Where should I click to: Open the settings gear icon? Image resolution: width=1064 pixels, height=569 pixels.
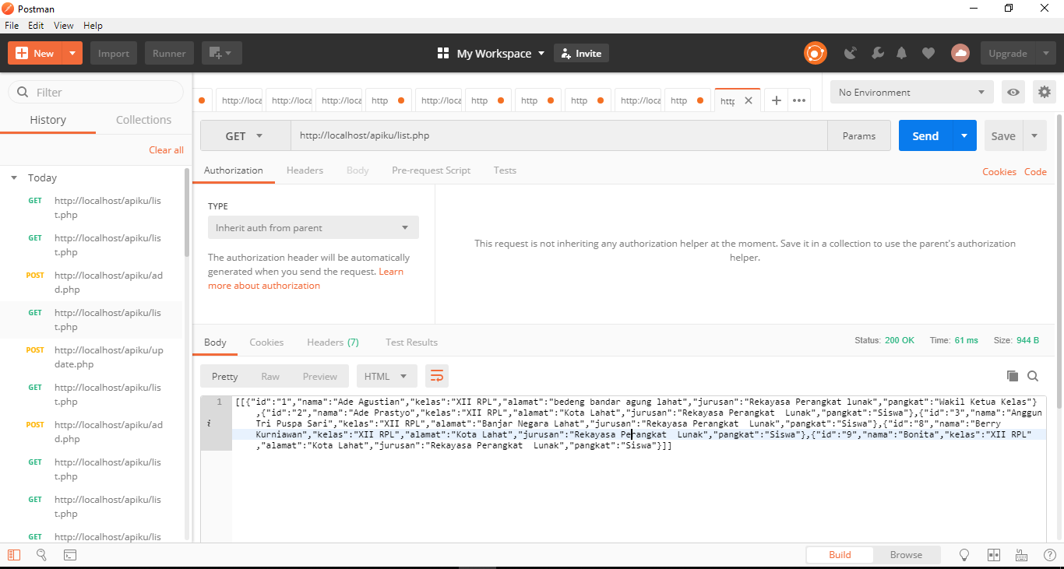tap(1044, 92)
